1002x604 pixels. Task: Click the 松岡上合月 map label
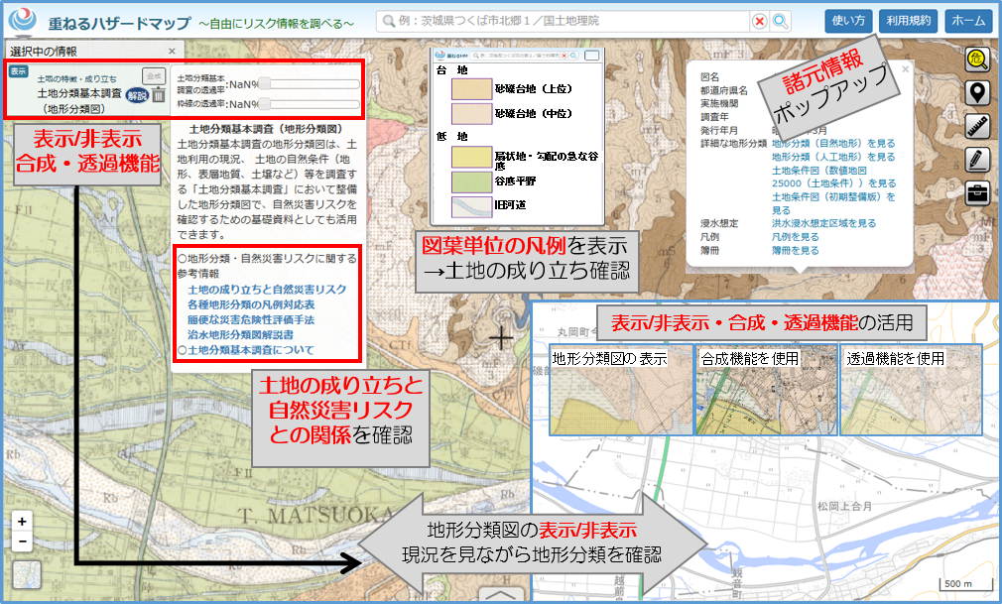(x=845, y=506)
